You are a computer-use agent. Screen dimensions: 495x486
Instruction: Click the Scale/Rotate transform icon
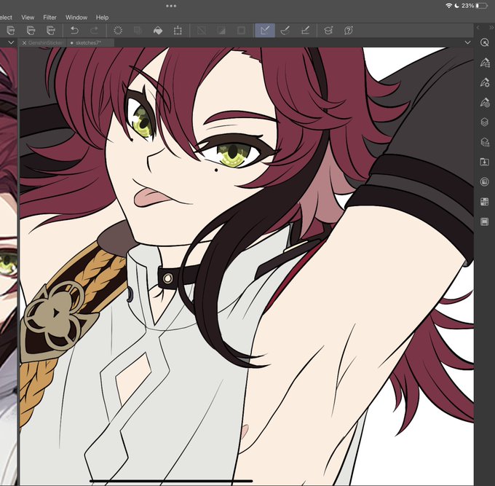pos(178,31)
